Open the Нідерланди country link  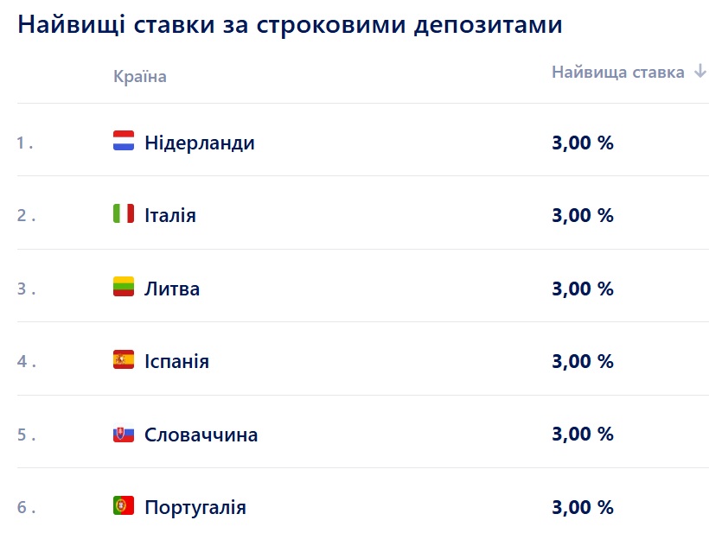coord(200,143)
